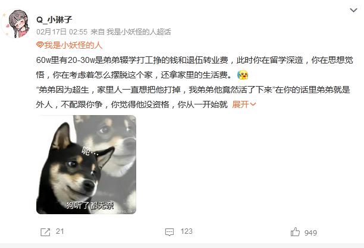Visit the 我是小妖怪的人超话 source link
The image size is (364, 248).
point(139,31)
